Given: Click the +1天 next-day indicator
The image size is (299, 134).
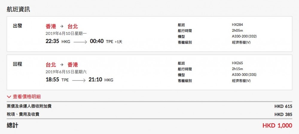Looking at the screenshot, I should [118, 42].
